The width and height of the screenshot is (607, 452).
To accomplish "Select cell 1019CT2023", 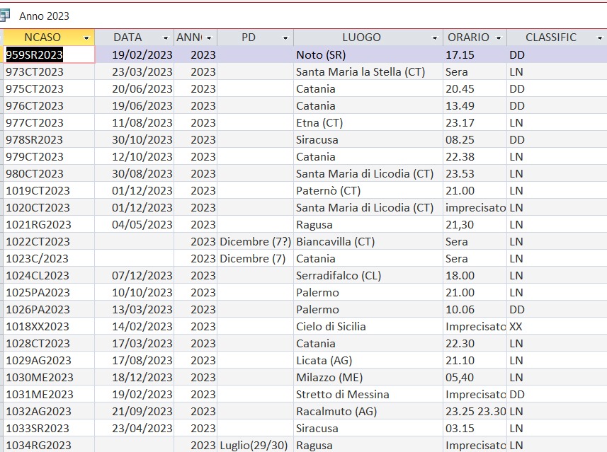I will coord(49,191).
